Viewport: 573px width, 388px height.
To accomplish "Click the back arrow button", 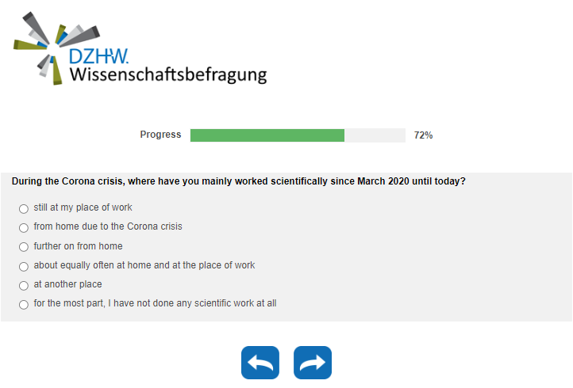I will click(x=260, y=363).
